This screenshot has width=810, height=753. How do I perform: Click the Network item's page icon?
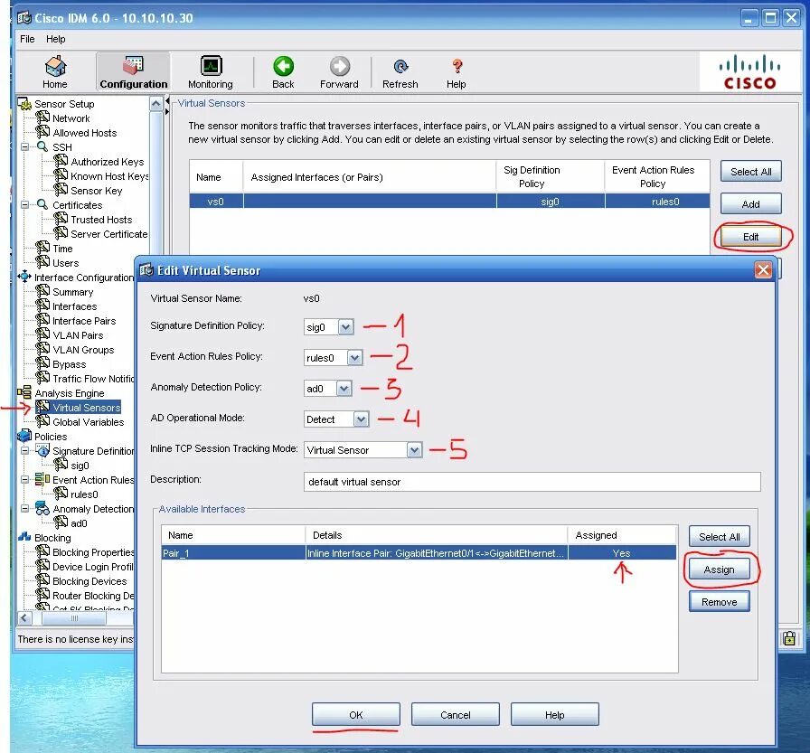pyautogui.click(x=42, y=118)
